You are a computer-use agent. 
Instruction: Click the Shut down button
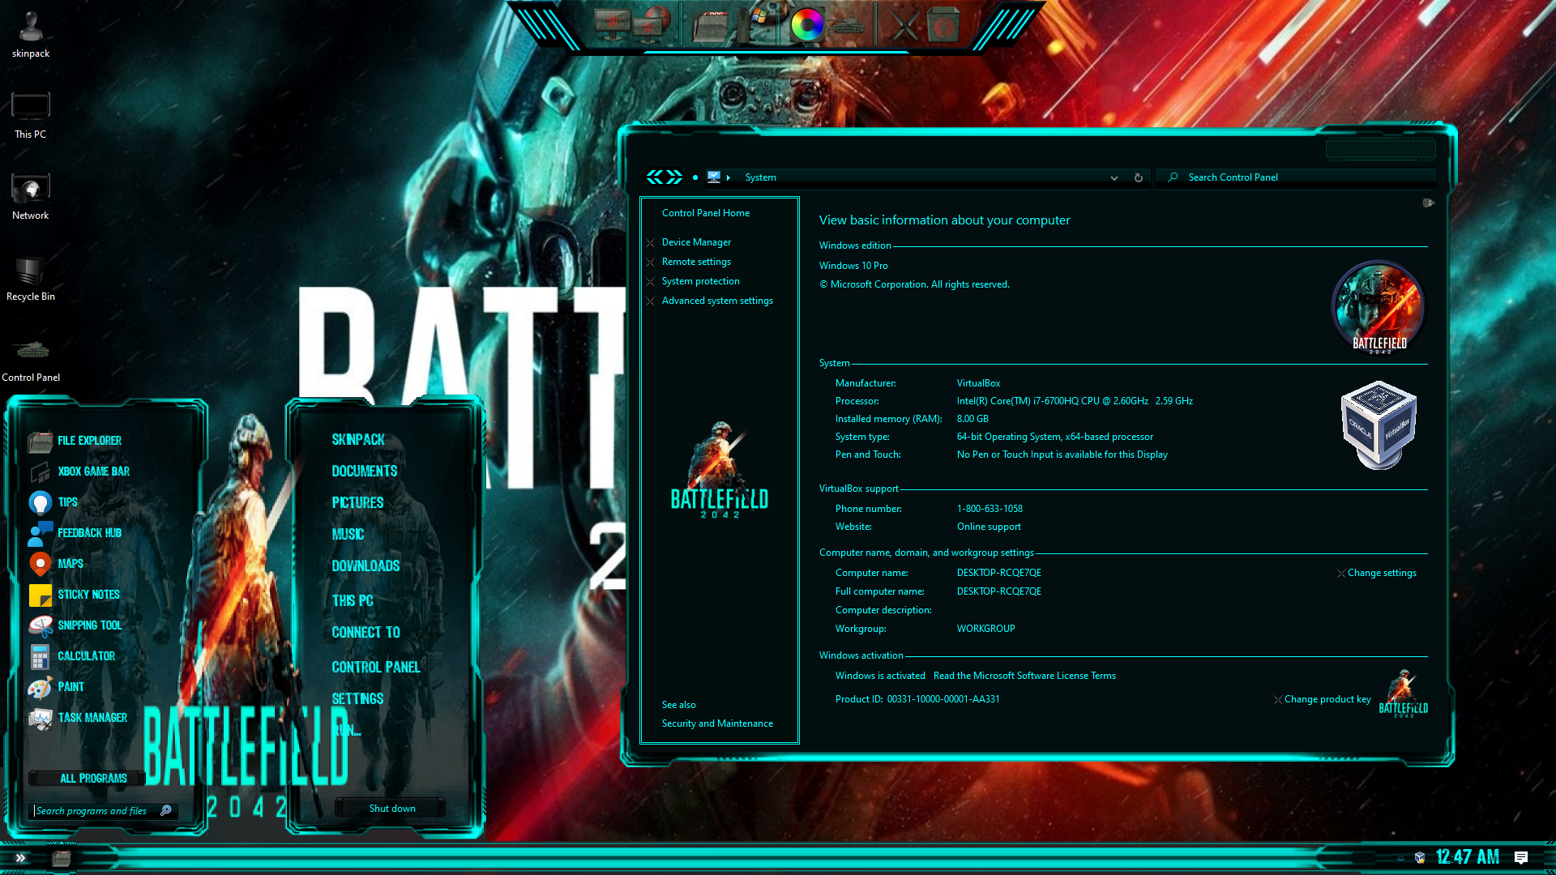point(392,809)
